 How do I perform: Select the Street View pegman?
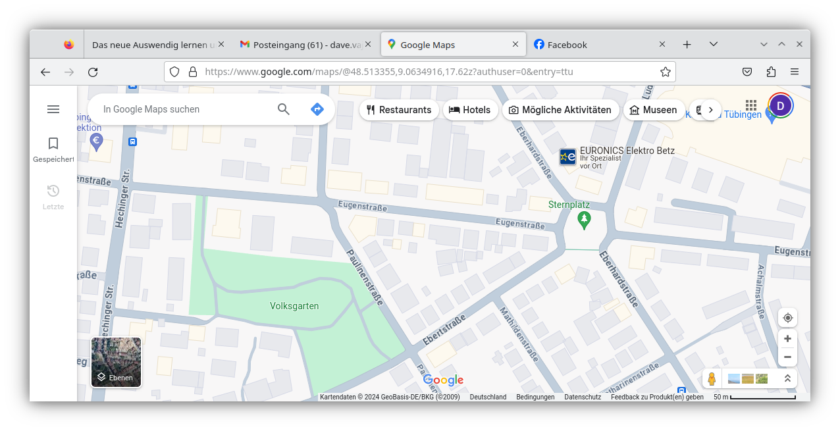[x=712, y=379]
